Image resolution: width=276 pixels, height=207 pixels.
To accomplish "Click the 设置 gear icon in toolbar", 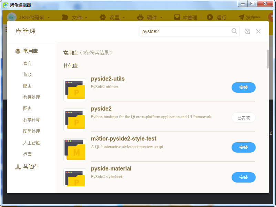I will point(103,17).
